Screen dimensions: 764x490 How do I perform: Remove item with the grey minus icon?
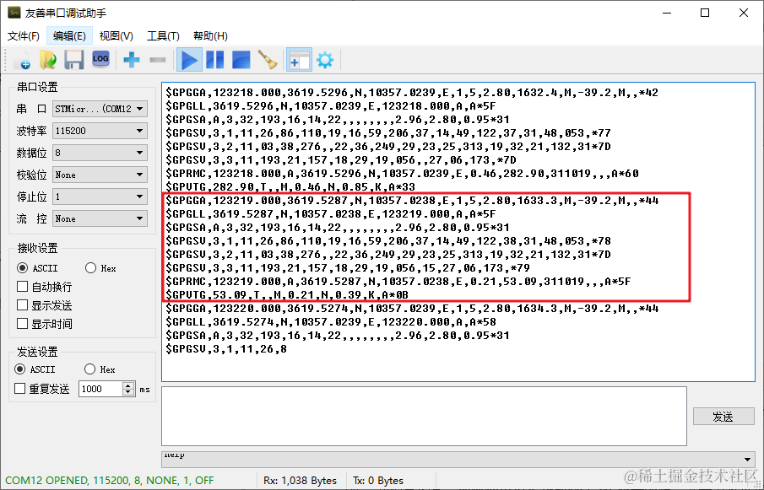coord(157,61)
